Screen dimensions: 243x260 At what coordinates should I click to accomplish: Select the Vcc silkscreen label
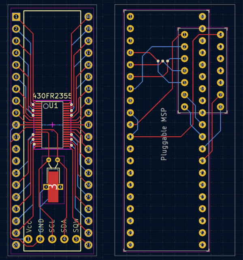point(29,226)
